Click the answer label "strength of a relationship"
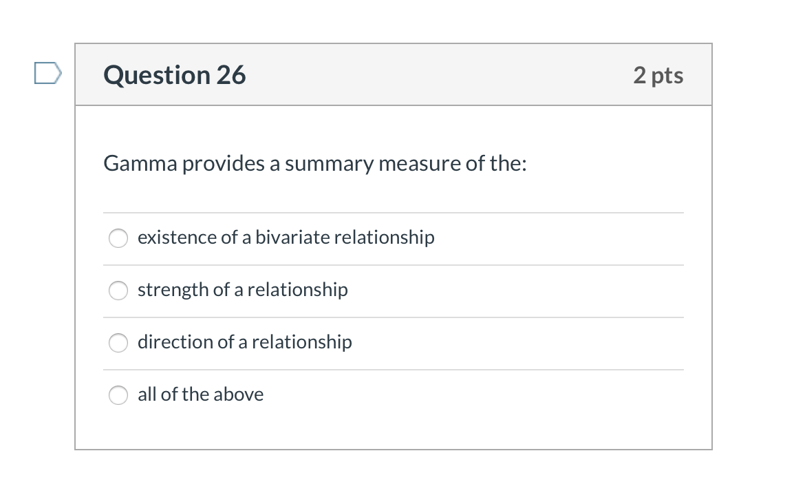 [242, 290]
